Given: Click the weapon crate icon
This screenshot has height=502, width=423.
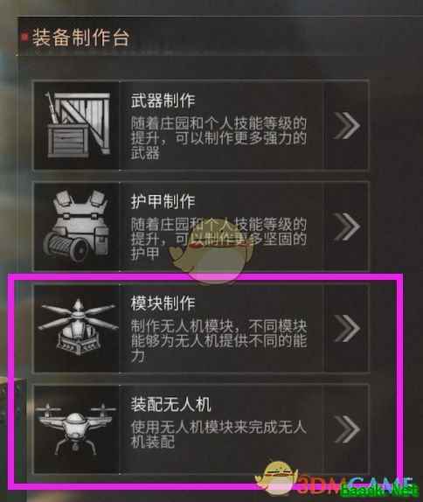Looking at the screenshot, I should 77,125.
